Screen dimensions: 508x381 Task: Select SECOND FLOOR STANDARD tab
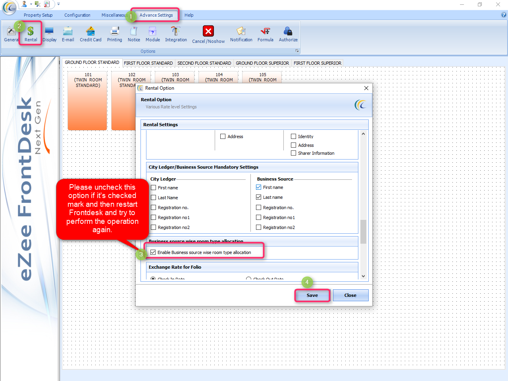[204, 63]
